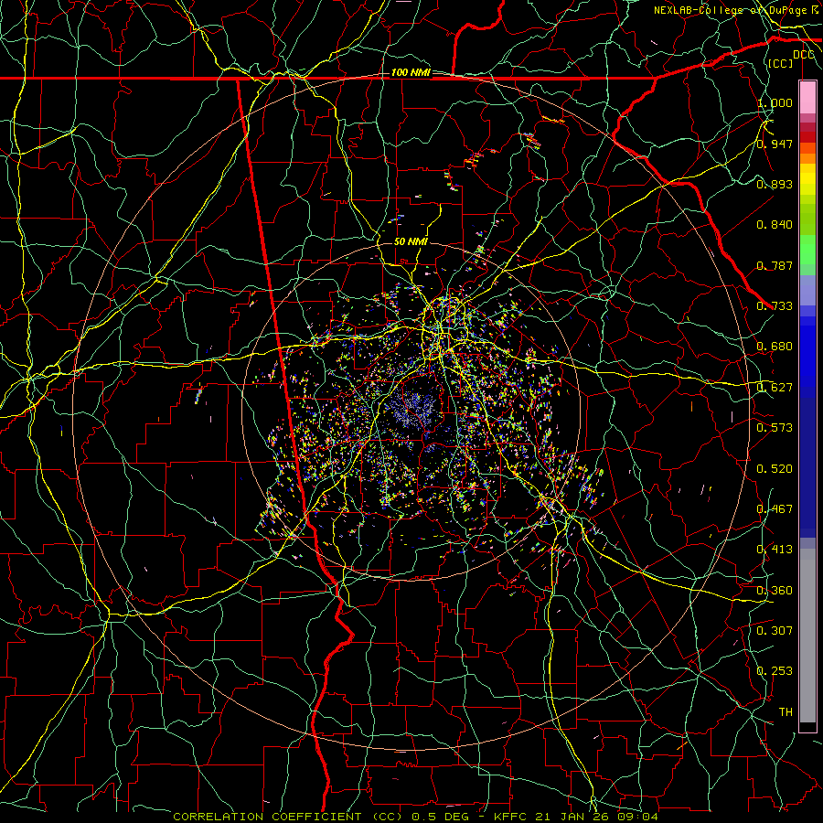
Task: Click the 0.413 scale value
Action: 775,550
